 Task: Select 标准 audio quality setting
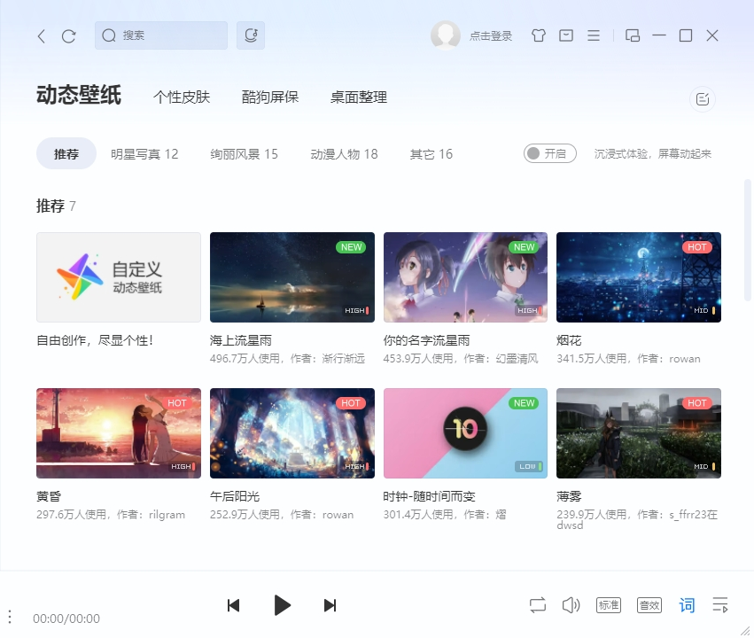coord(608,604)
